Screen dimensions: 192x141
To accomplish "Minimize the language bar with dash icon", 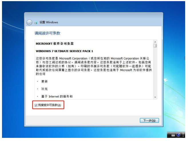I will pos(183,134).
